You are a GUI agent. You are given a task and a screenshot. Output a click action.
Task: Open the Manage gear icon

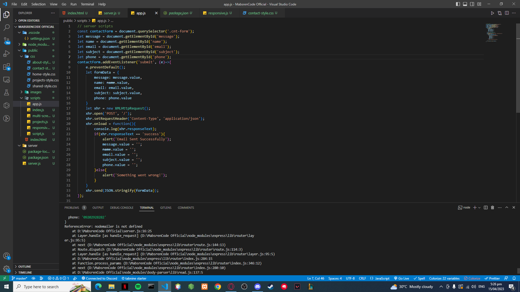[x=6, y=269]
